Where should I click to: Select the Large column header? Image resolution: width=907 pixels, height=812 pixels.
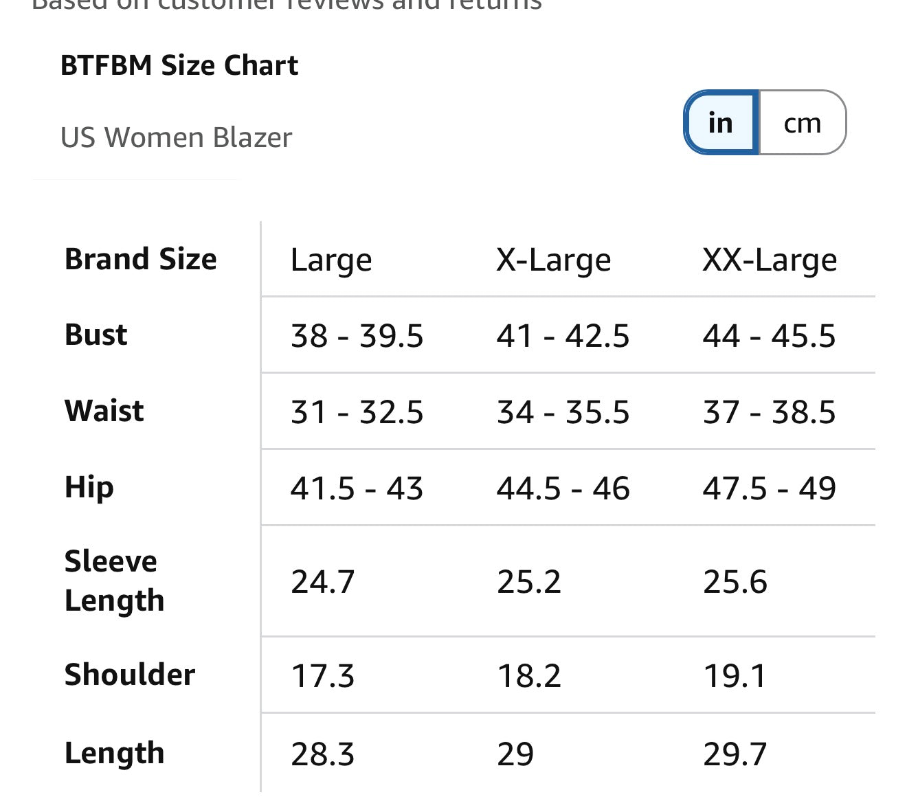coord(331,260)
